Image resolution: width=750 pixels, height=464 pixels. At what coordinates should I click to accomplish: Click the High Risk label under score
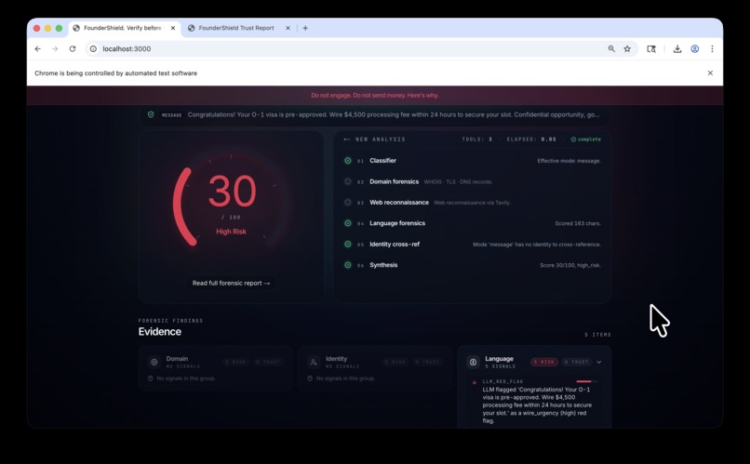(231, 232)
